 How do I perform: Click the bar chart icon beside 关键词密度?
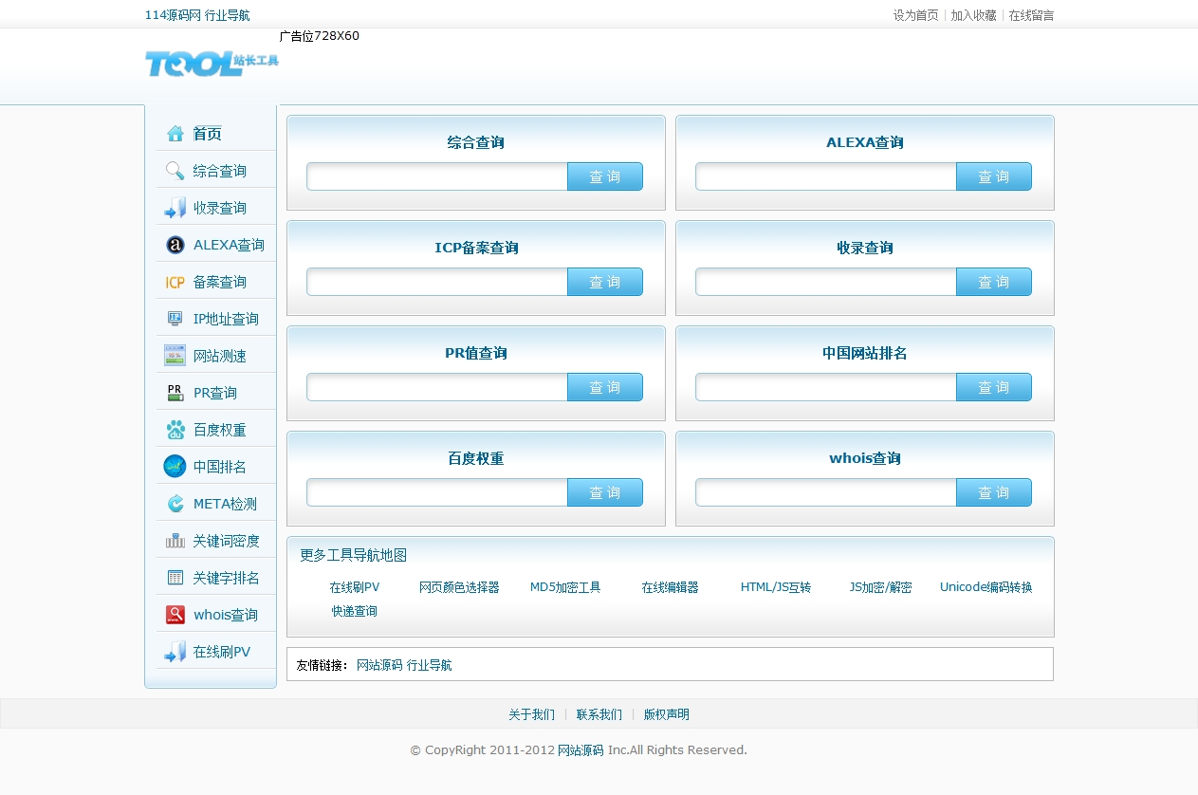coord(175,541)
